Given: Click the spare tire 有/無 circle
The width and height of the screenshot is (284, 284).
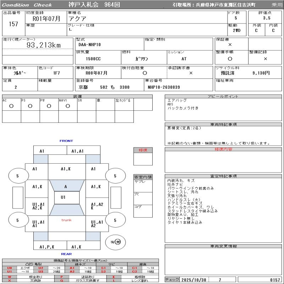Looking at the screenshot, I should [115, 242].
